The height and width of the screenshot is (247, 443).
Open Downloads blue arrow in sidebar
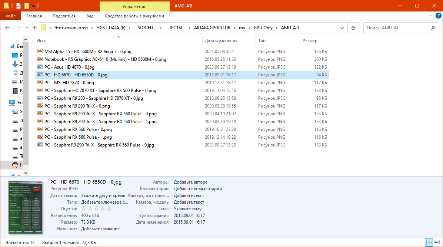15,64
